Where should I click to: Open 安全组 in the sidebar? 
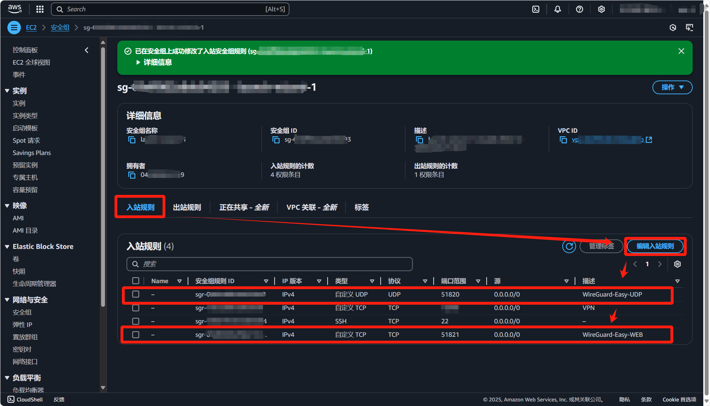tap(22, 312)
